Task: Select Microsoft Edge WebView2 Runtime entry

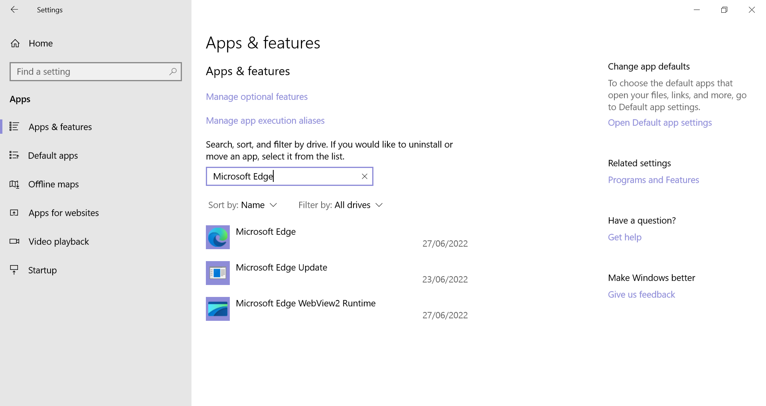Action: (x=338, y=309)
